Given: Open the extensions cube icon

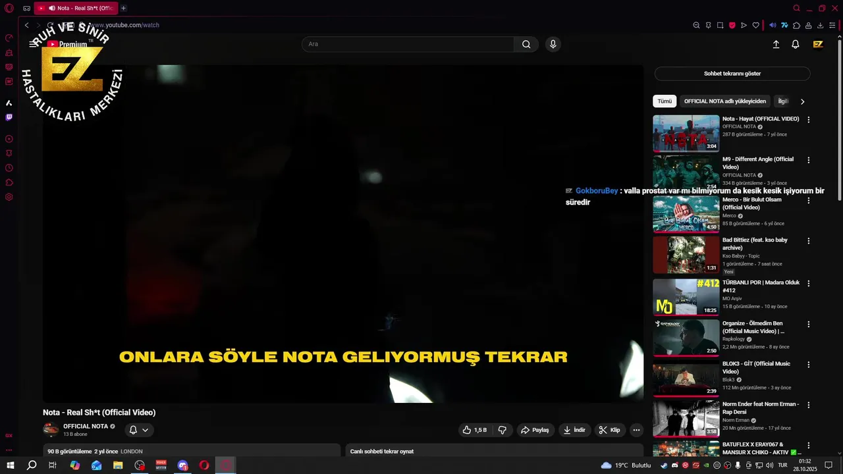Looking at the screenshot, I should [796, 25].
